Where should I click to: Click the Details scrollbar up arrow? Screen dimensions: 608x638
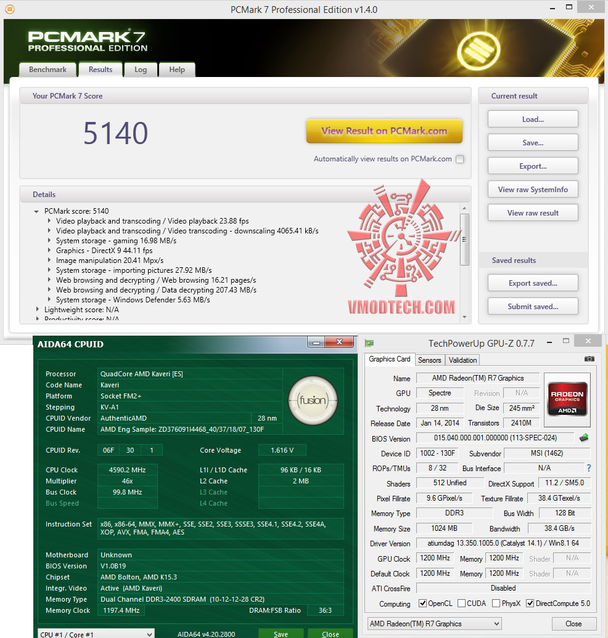tap(464, 208)
